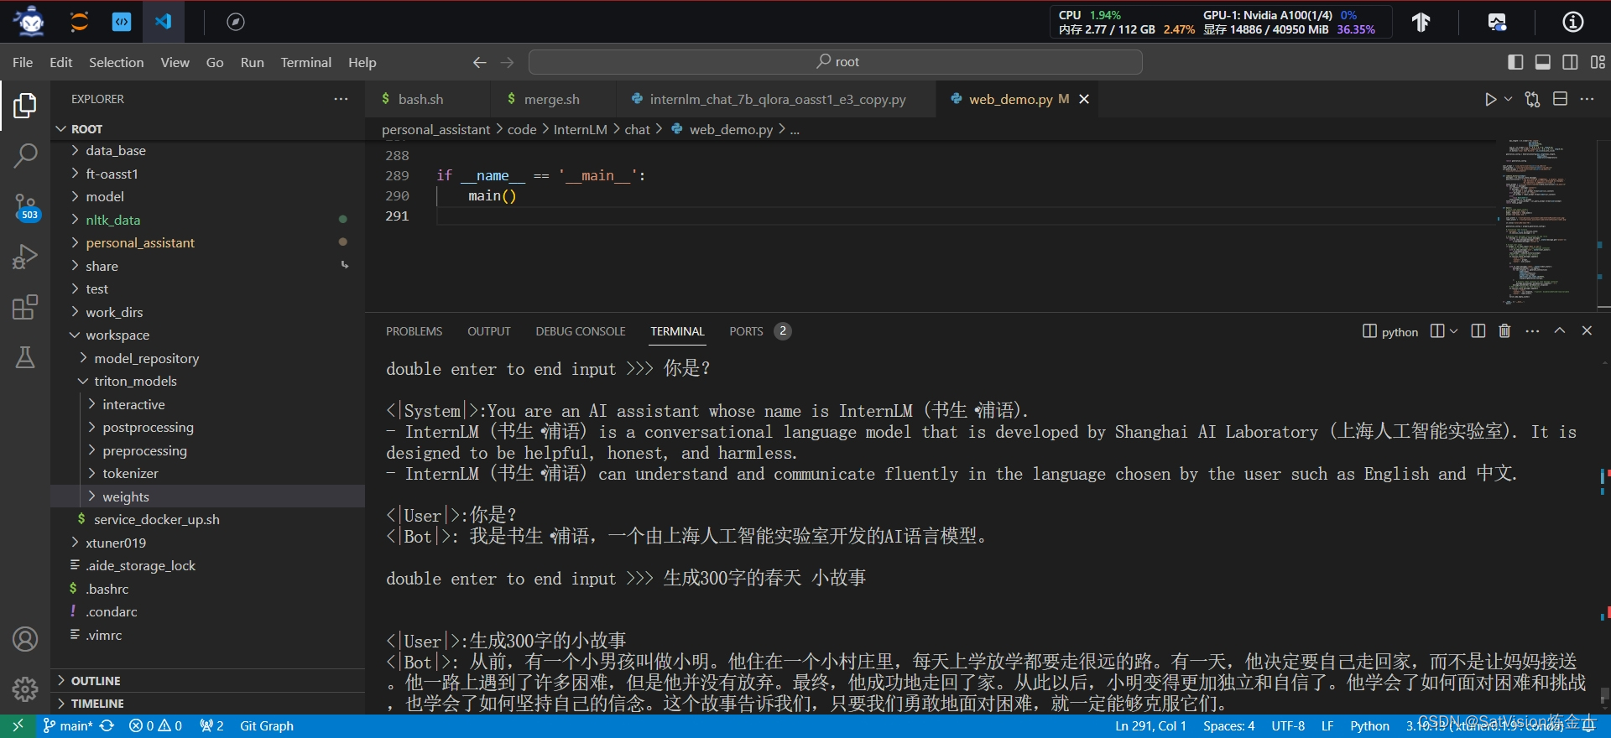The image size is (1611, 738).
Task: Switch to the merge.sh tab
Action: point(553,99)
